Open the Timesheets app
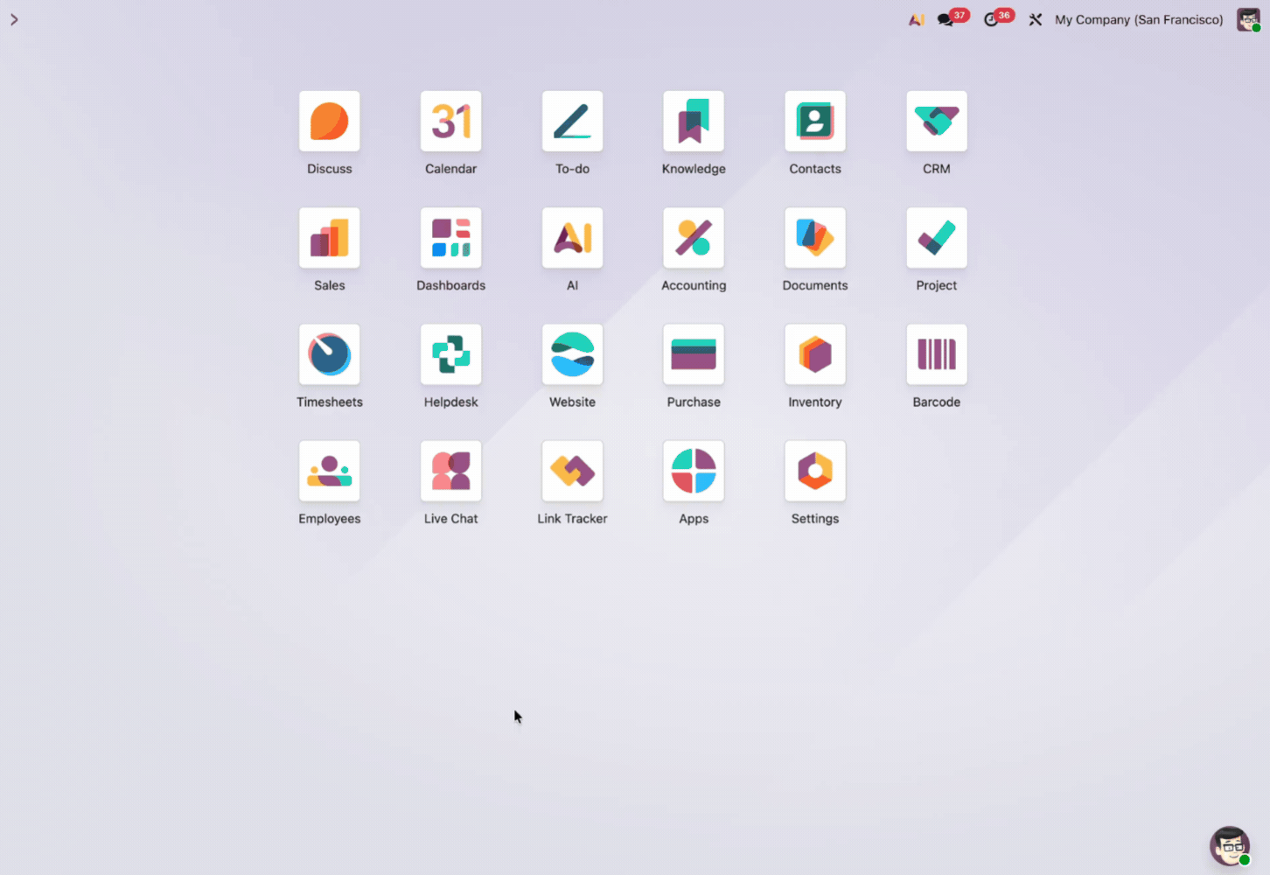1270x875 pixels. pos(329,354)
